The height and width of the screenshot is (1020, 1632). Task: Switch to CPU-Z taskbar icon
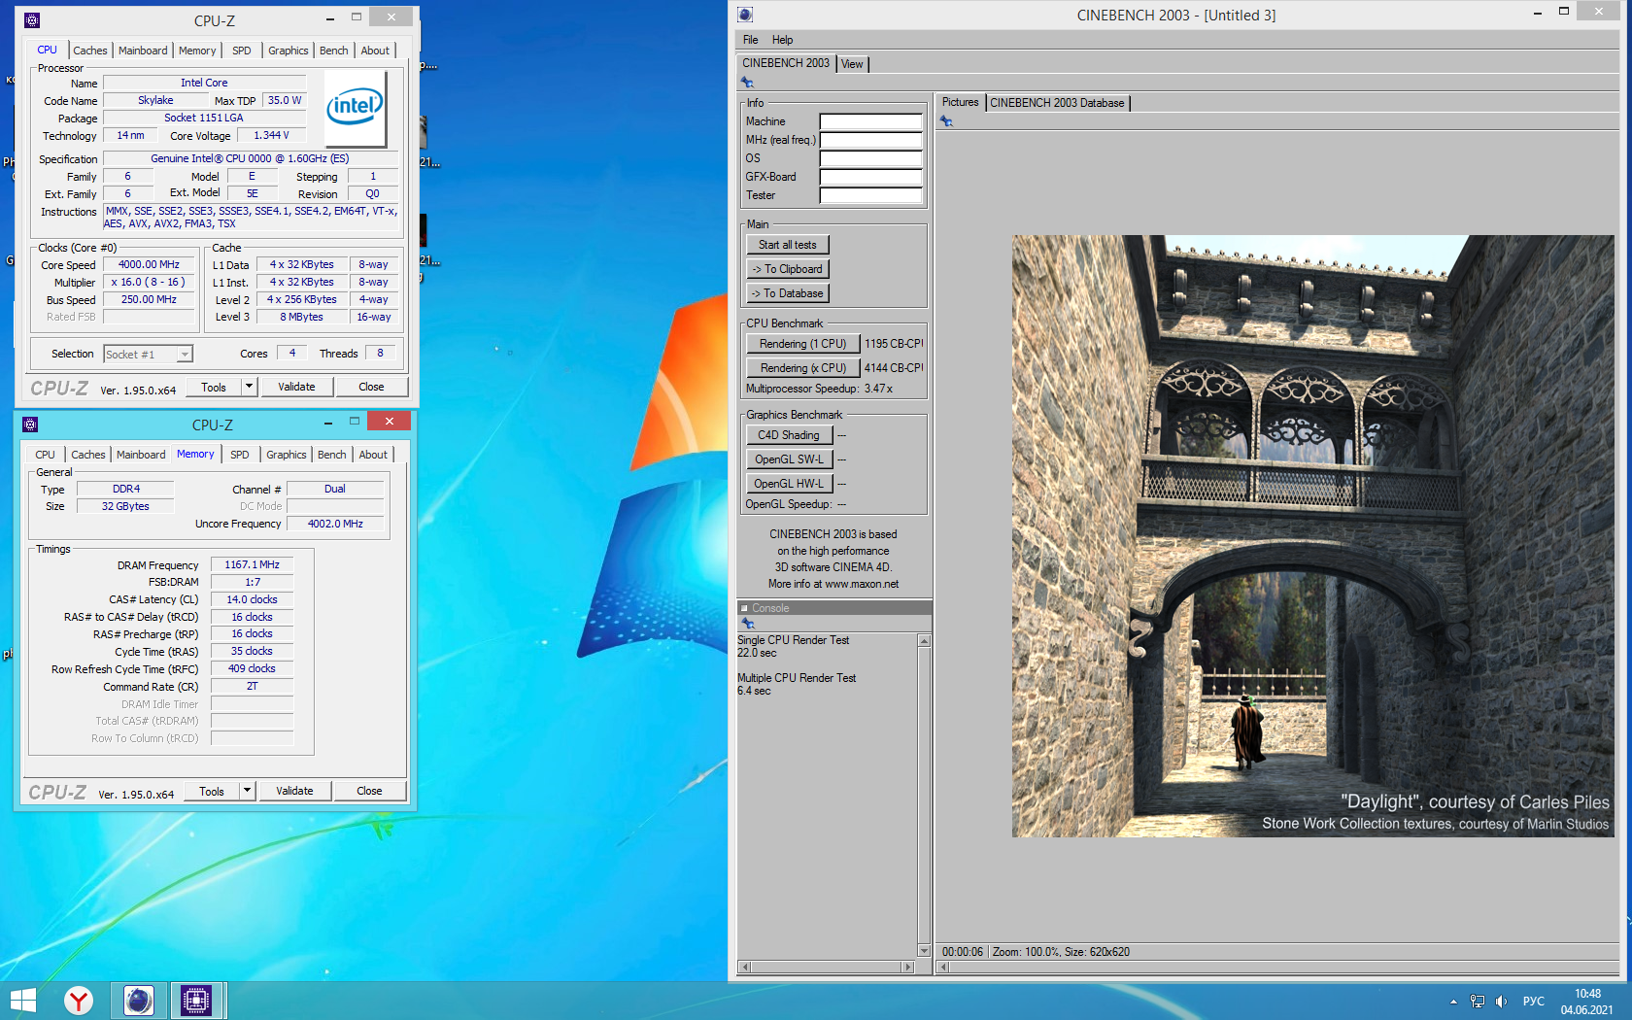(196, 1001)
